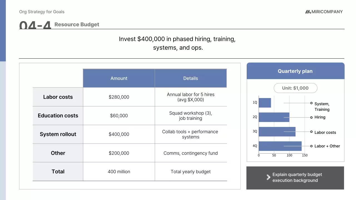Screen dimensions: 356x200
Task: Click the Labor + Other legend marker
Action: (x=311, y=146)
